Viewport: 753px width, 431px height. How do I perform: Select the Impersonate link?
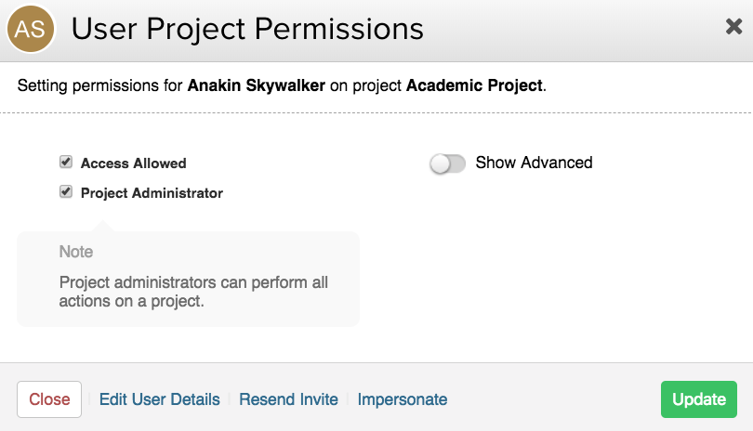coord(403,399)
